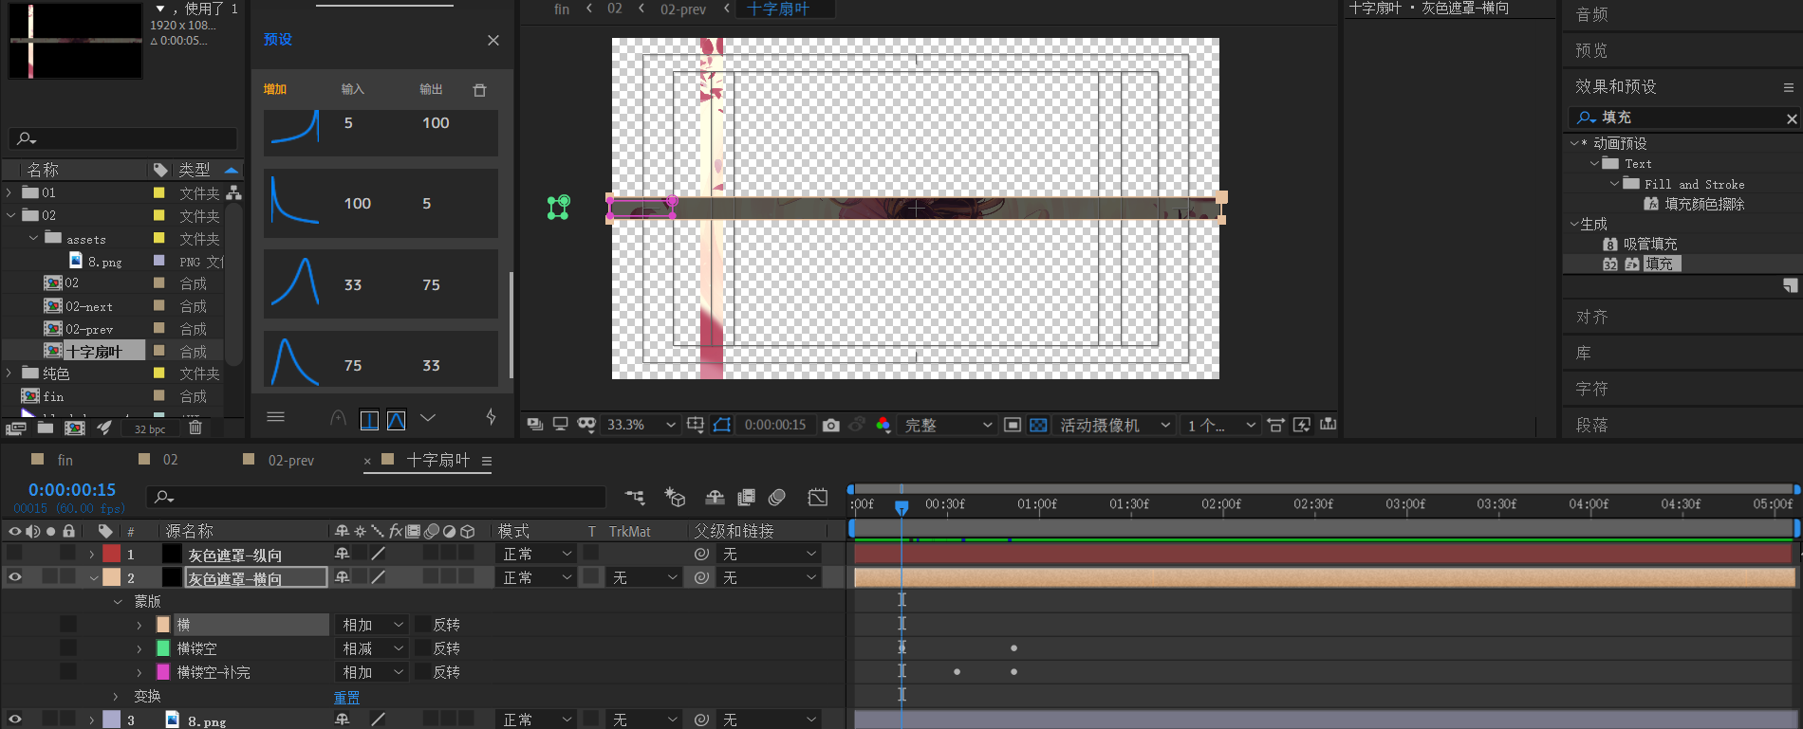This screenshot has width=1803, height=729.
Task: Expand the 01 folder in Project panel
Action: 10,192
